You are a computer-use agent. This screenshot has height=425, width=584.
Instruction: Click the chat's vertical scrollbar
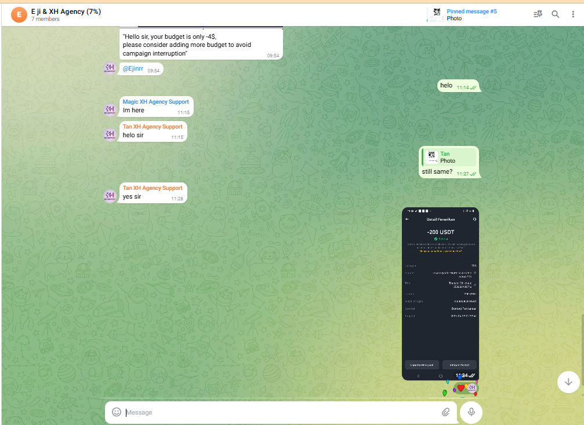pyautogui.click(x=582, y=347)
